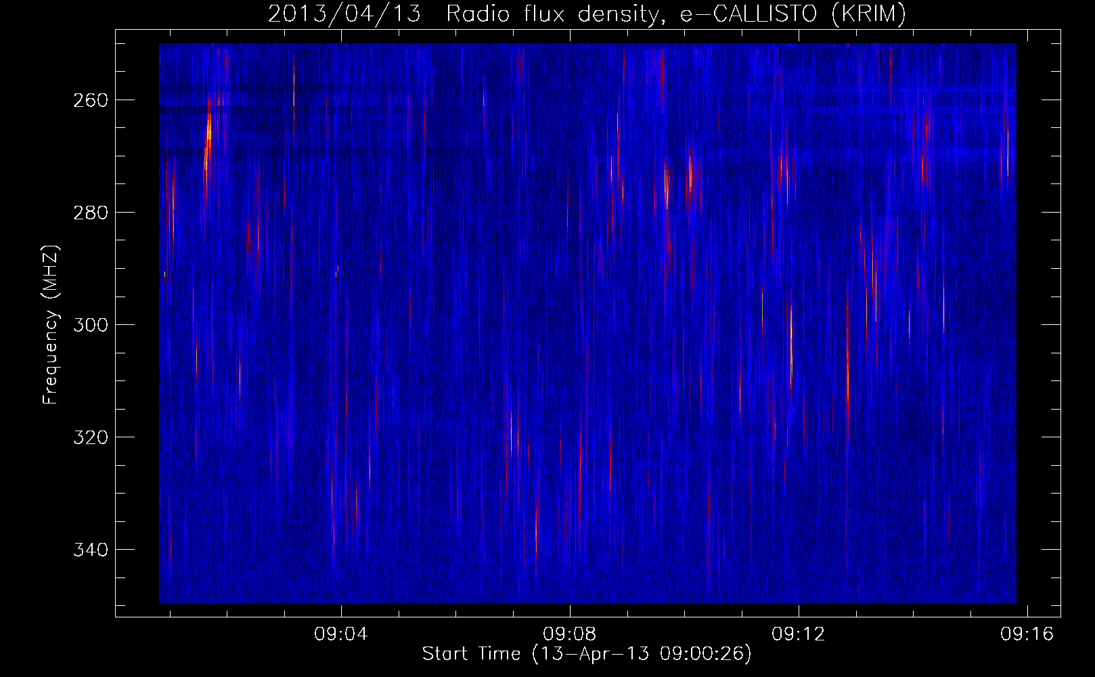The width and height of the screenshot is (1095, 677).
Task: Click the 09:16 time tick label
Action: [x=1027, y=634]
